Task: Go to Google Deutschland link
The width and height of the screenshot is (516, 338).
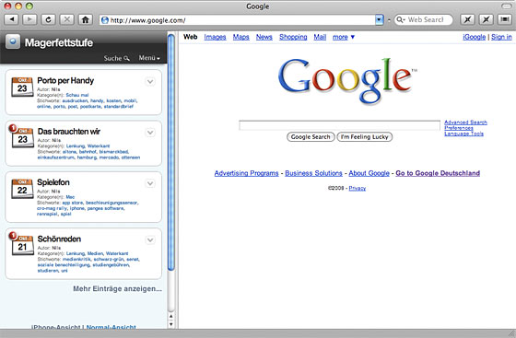Action: (x=438, y=173)
